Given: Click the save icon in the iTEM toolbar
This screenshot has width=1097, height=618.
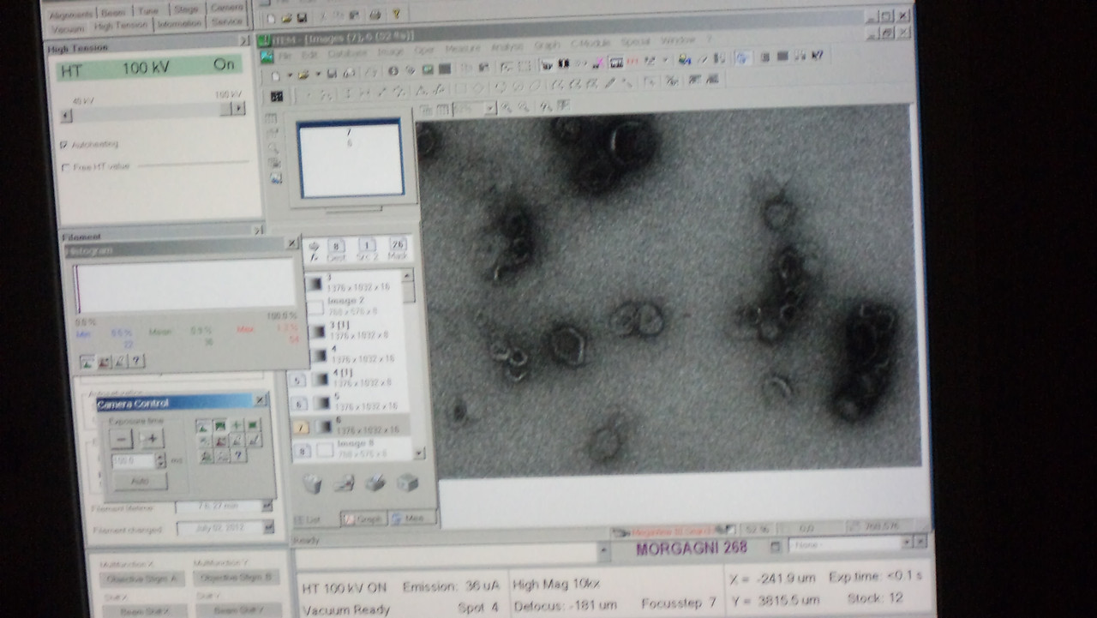Looking at the screenshot, I should click(x=332, y=75).
